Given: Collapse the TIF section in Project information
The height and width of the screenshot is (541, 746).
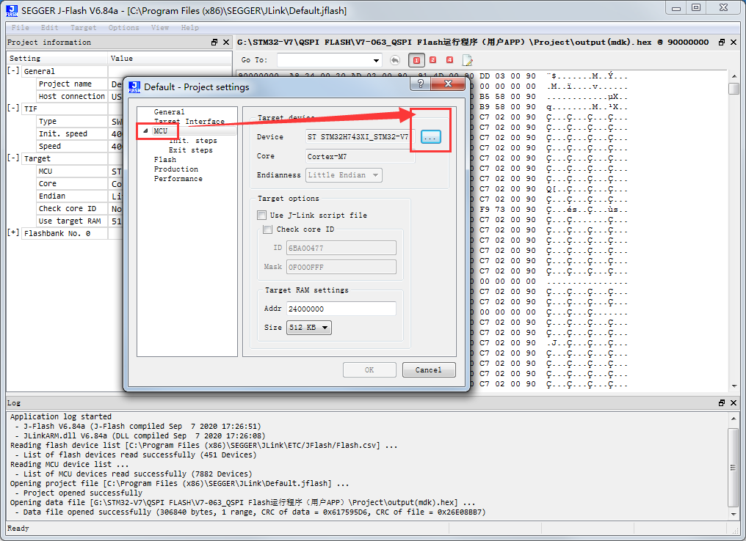Looking at the screenshot, I should click(x=13, y=108).
